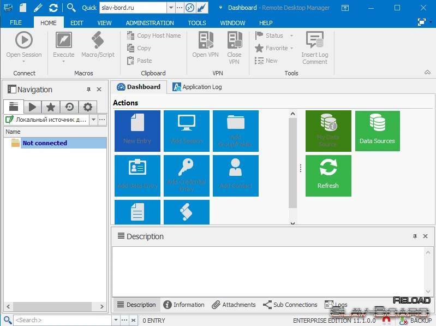Click the Open Session play icon
This screenshot has height=326, width=436.
tap(24, 40)
